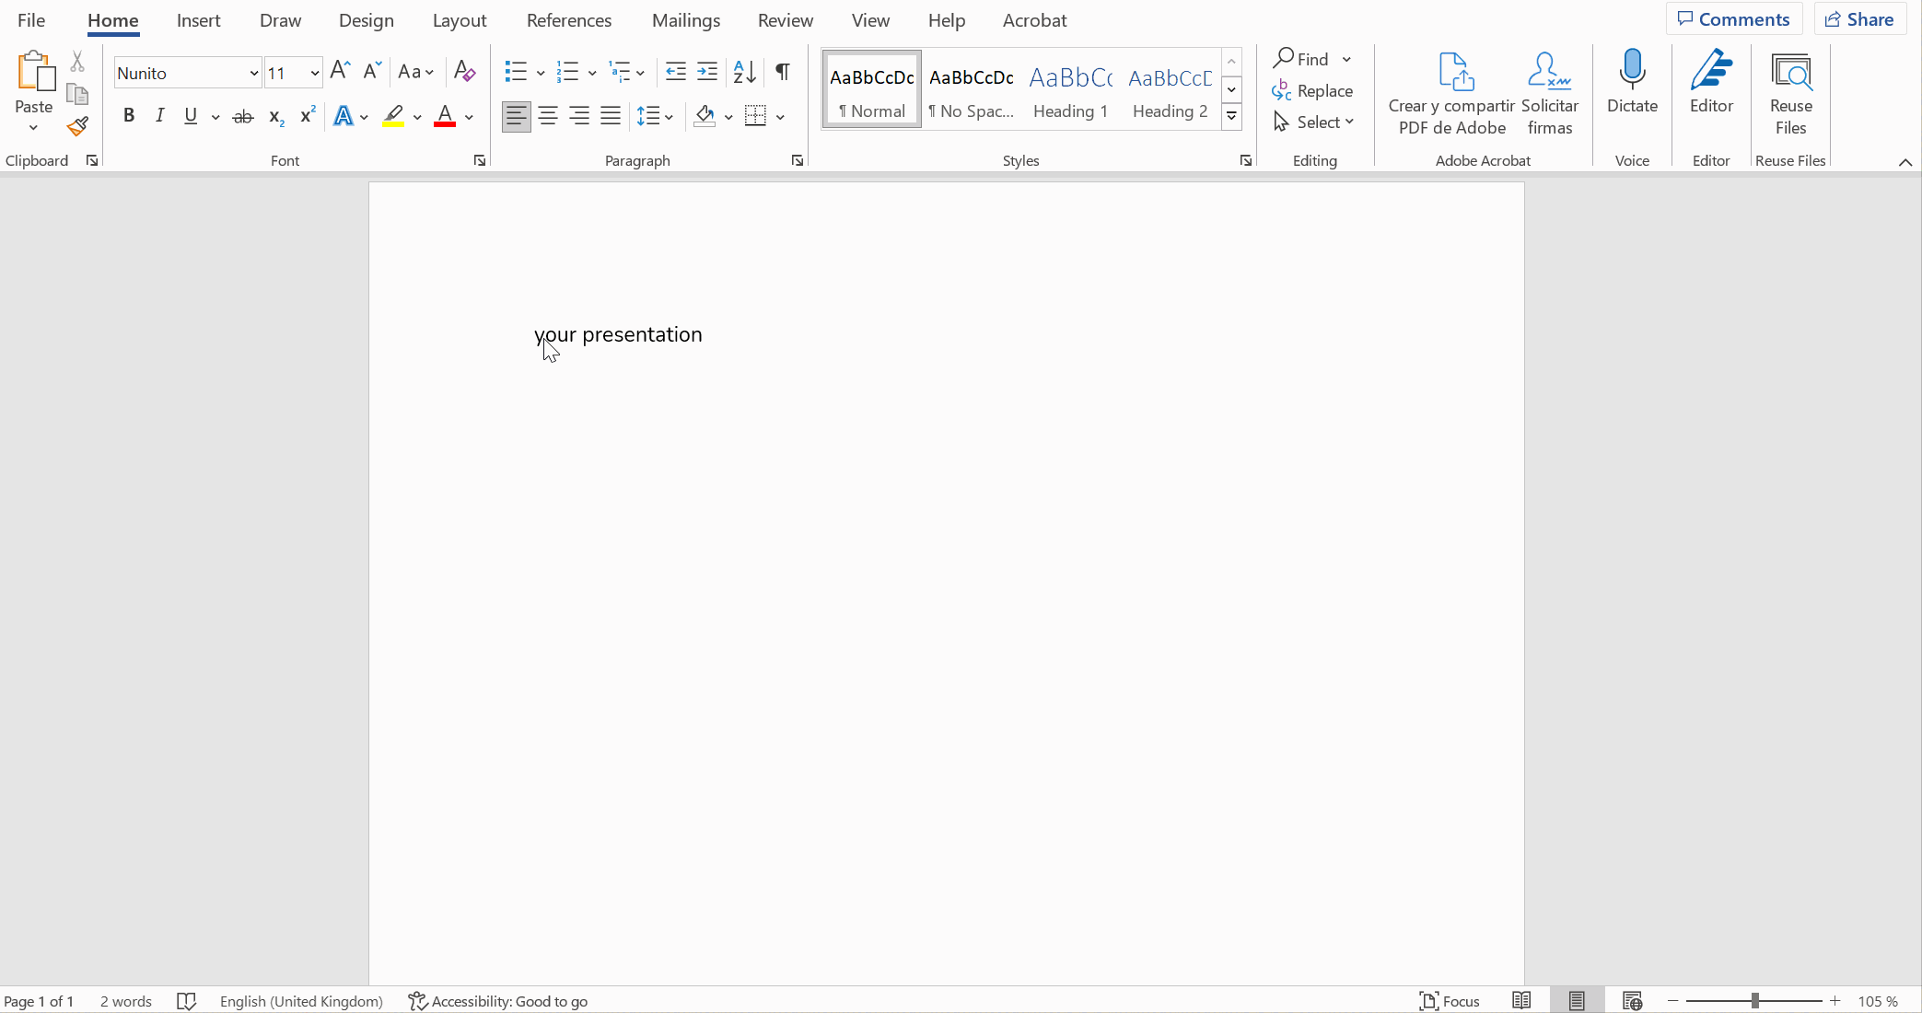Open the References tab
Image resolution: width=1922 pixels, height=1013 pixels.
coord(568,20)
